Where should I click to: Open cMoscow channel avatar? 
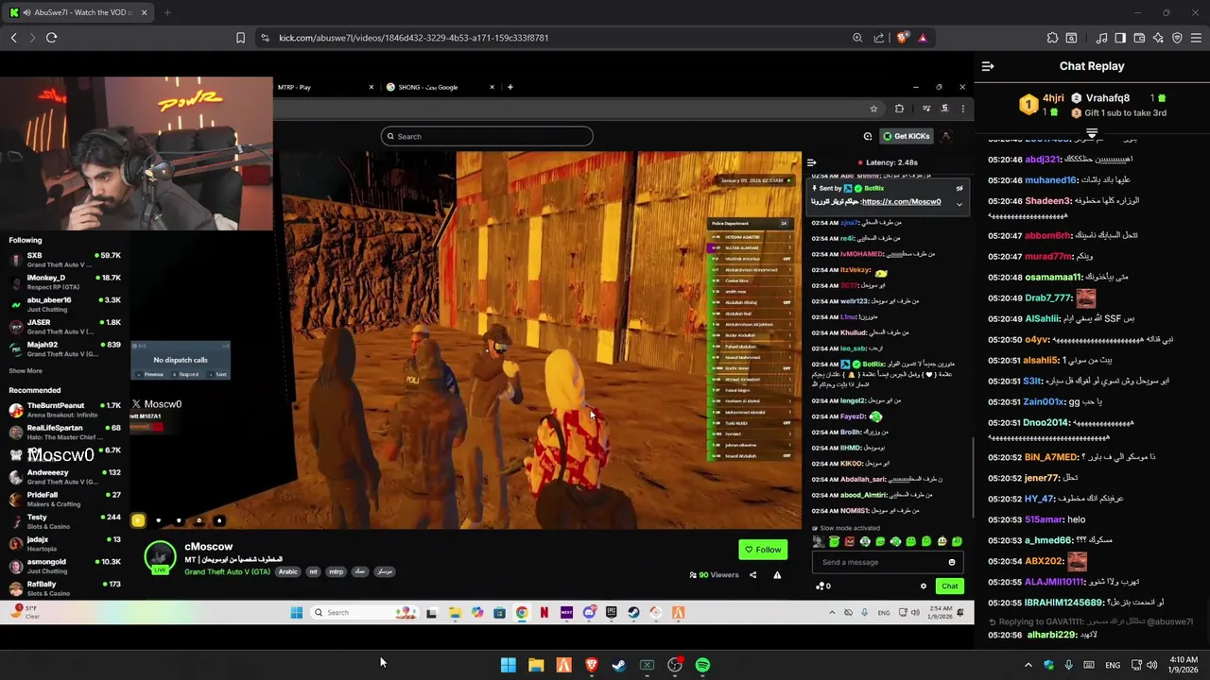pos(160,557)
